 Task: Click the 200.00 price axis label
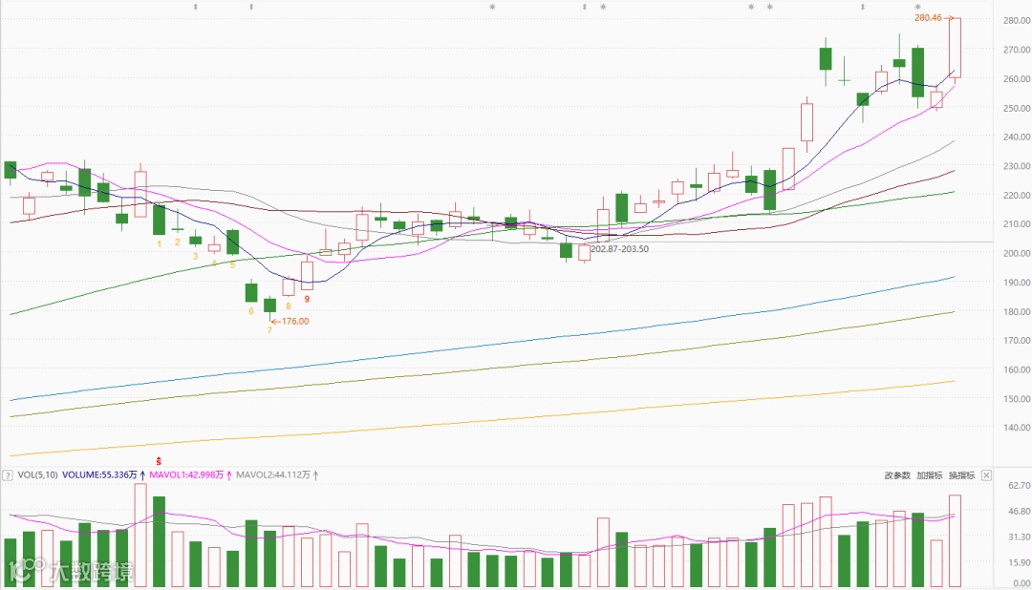[x=1016, y=253]
